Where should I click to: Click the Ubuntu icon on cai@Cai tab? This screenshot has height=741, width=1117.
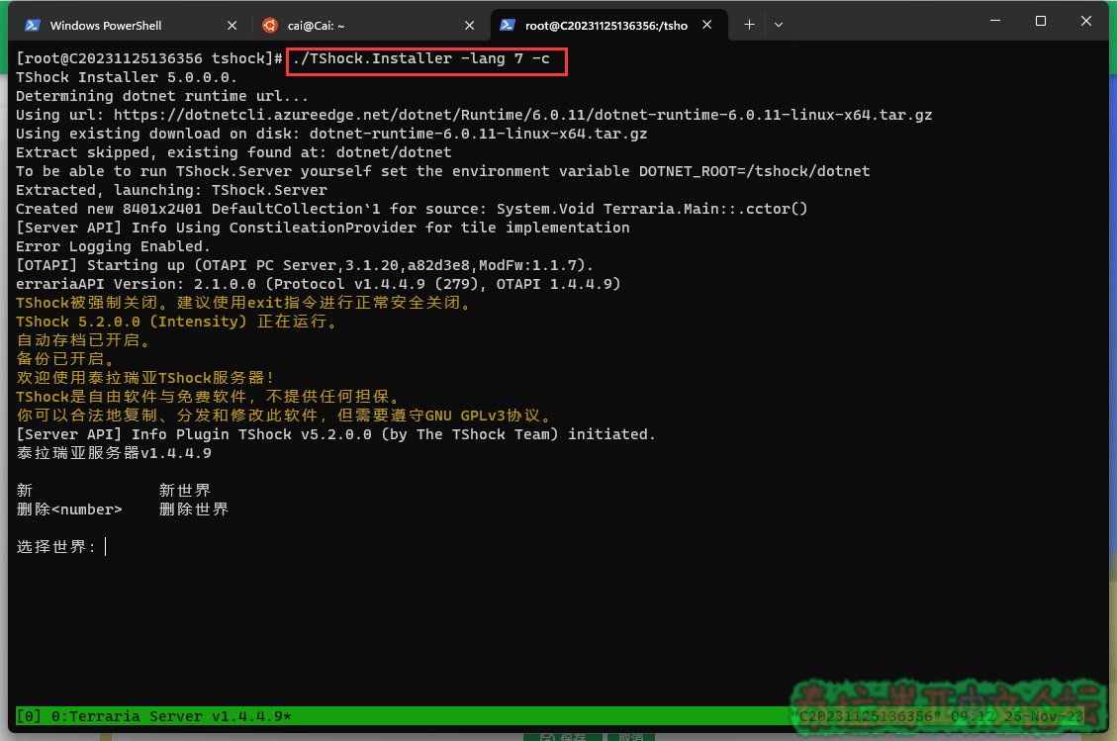(x=269, y=26)
